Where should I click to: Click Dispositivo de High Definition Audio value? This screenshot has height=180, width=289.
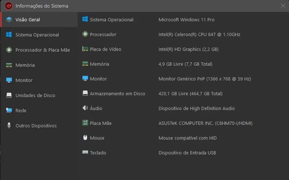click(x=197, y=109)
